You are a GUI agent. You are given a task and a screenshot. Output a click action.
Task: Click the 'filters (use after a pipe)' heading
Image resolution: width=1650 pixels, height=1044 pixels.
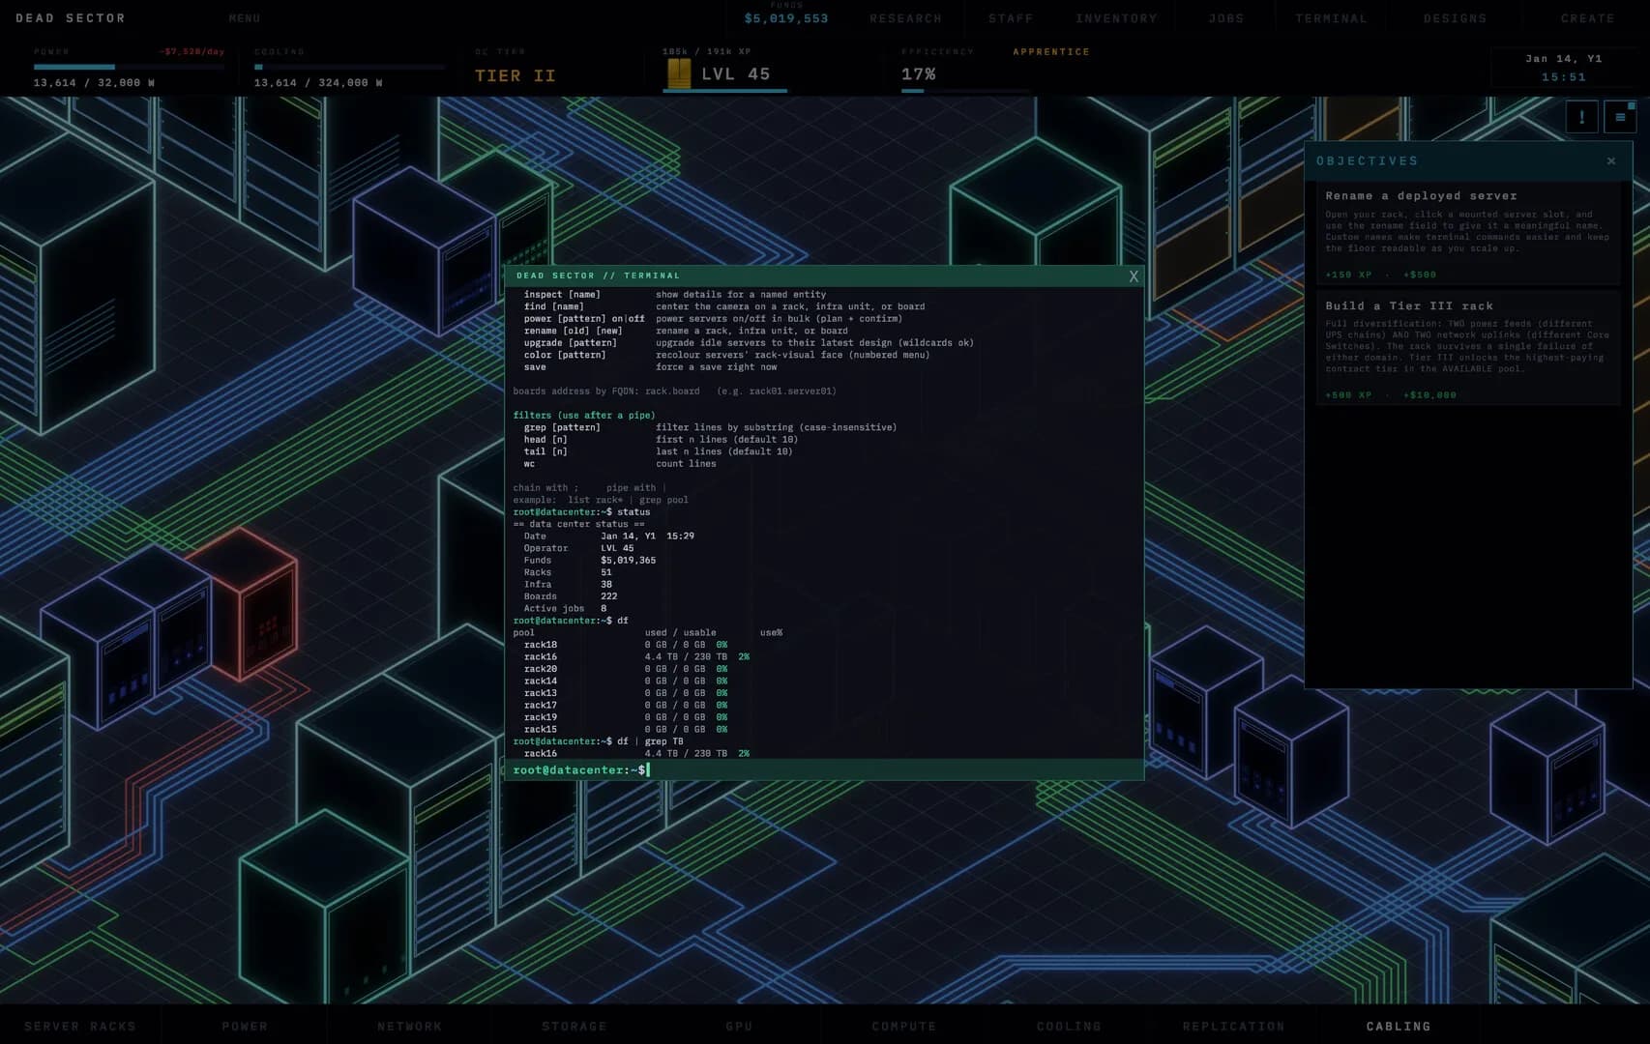click(x=584, y=416)
